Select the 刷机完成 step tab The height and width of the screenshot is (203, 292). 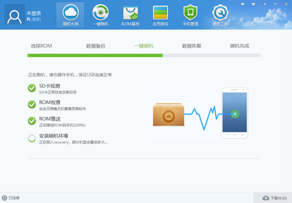click(240, 46)
